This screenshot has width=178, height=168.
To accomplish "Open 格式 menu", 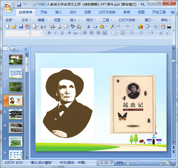I will (x=91, y=20).
